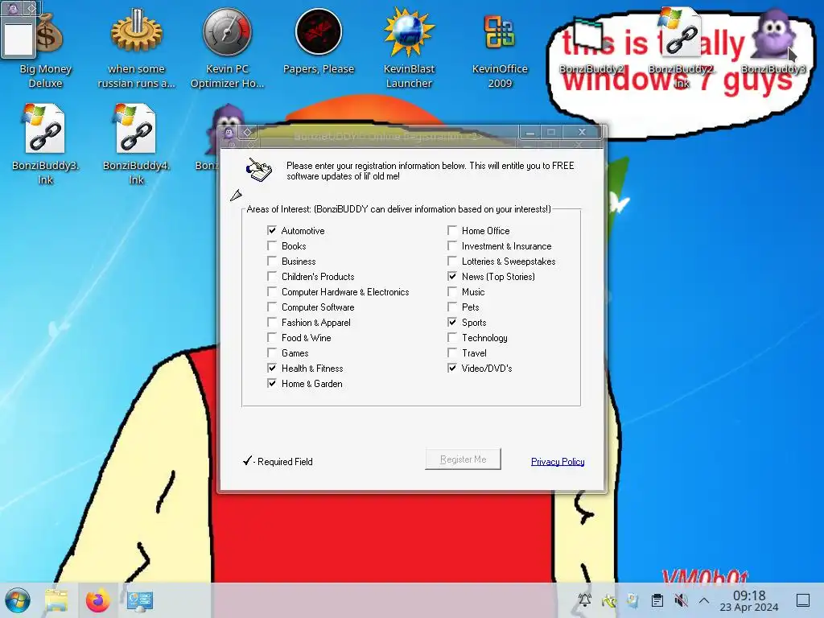
Task: Tick Children's Products
Action: click(272, 276)
